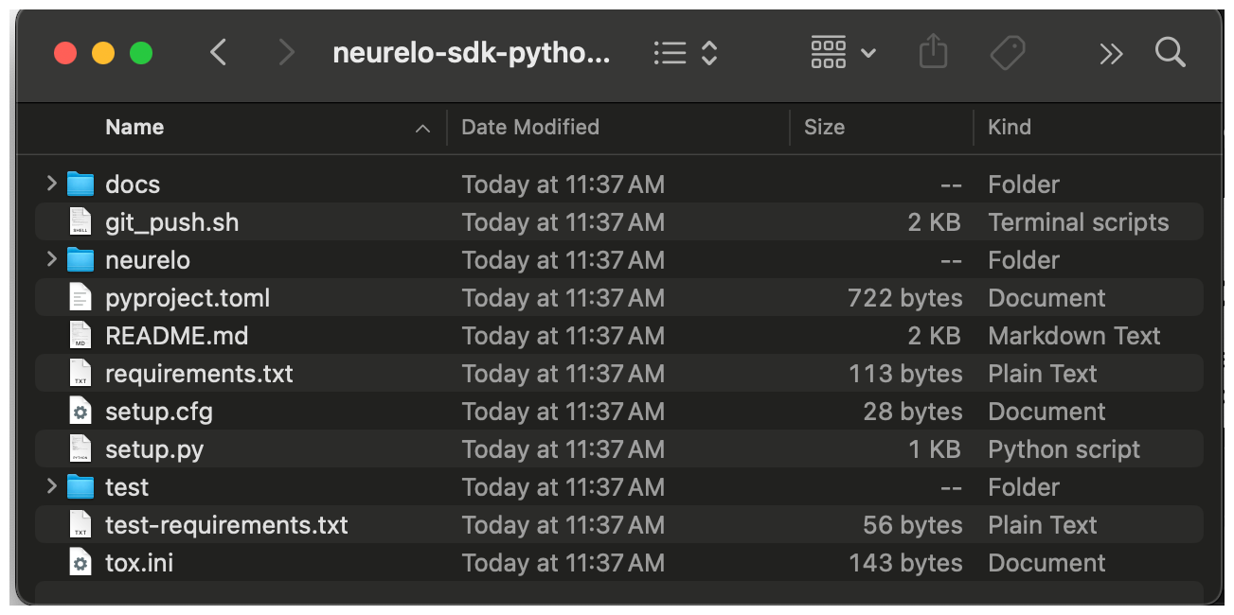This screenshot has height=615, width=1234.
Task: Expand the docs folder
Action: pos(52,184)
